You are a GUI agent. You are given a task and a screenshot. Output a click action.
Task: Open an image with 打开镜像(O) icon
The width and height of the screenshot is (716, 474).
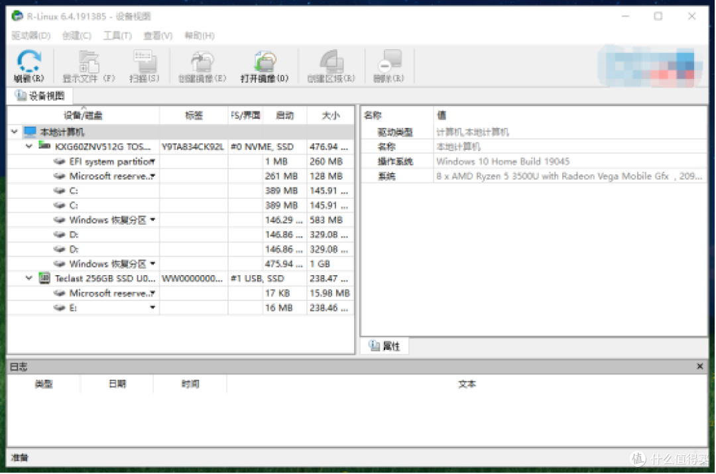click(x=265, y=62)
